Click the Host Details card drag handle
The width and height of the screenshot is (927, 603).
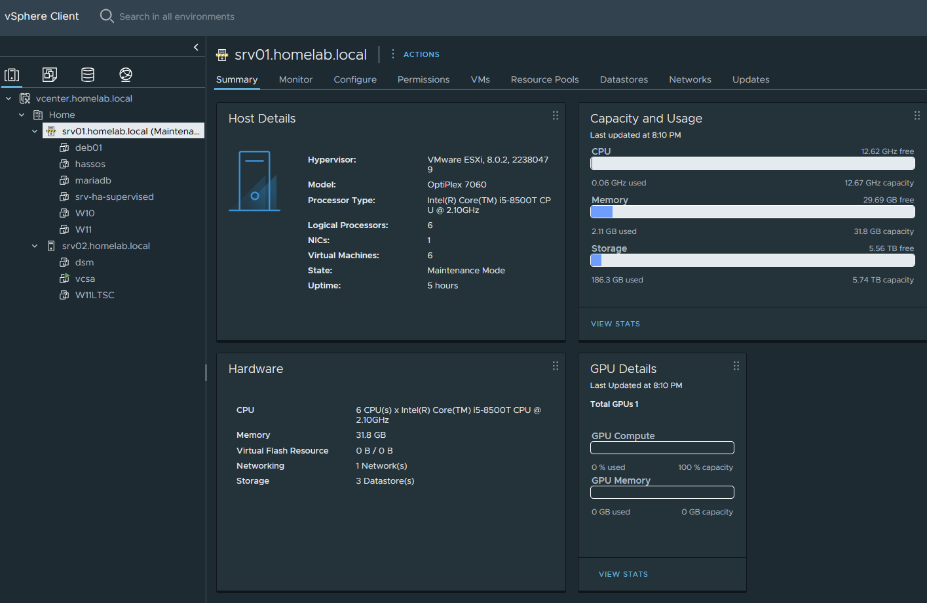click(x=556, y=115)
